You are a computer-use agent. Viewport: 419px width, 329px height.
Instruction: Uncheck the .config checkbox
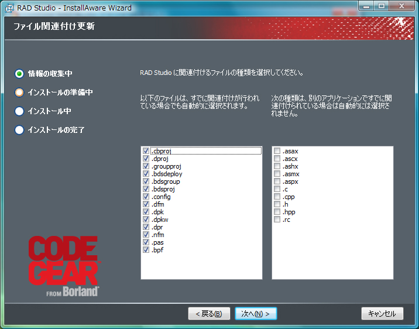[146, 197]
